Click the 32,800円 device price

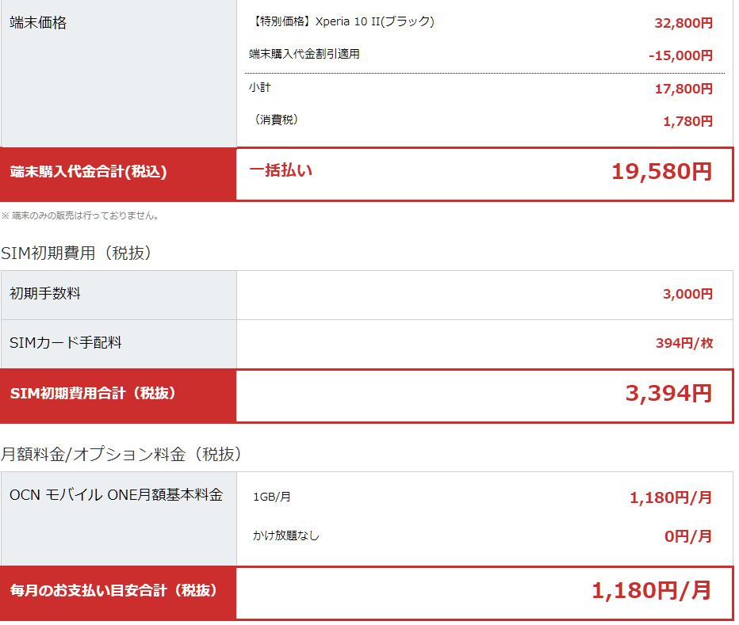coord(683,23)
